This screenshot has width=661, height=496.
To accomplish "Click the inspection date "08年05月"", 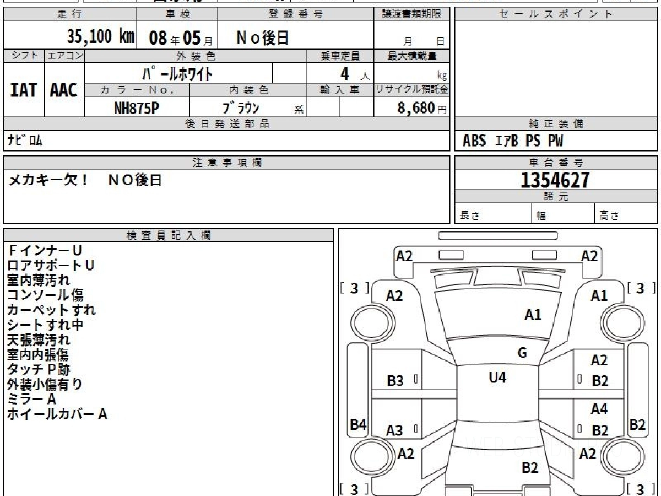I will pyautogui.click(x=181, y=37).
